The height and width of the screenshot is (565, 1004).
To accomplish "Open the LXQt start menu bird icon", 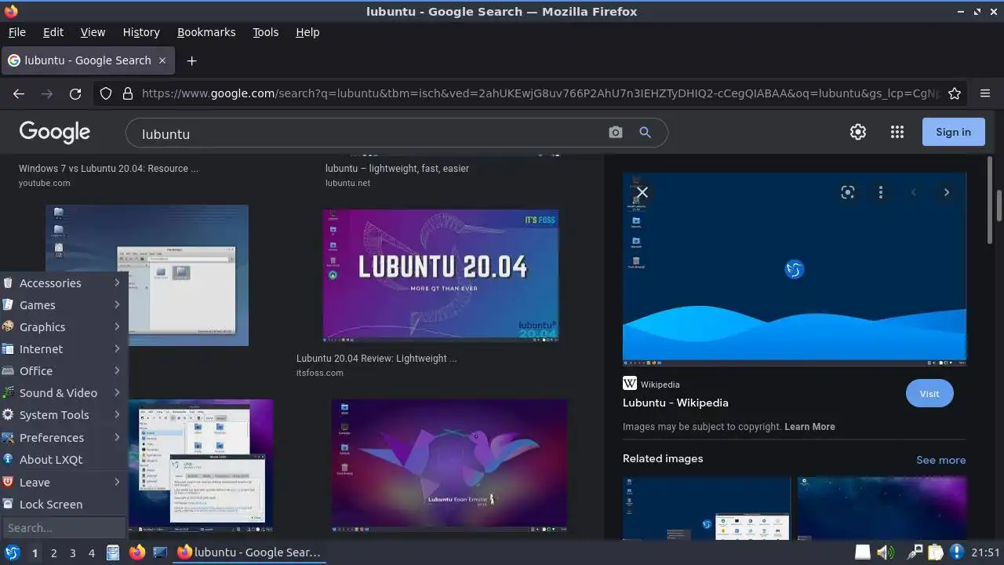I will tap(12, 552).
